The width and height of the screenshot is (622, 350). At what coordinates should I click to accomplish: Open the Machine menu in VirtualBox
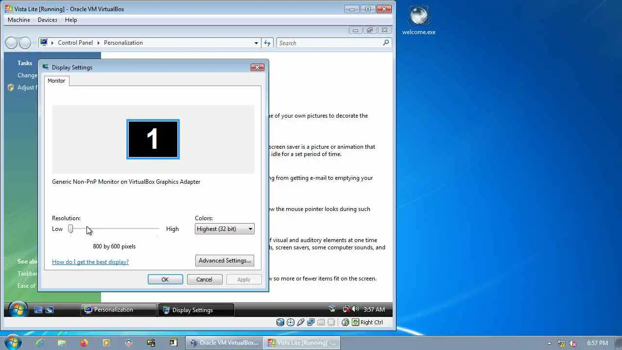19,20
